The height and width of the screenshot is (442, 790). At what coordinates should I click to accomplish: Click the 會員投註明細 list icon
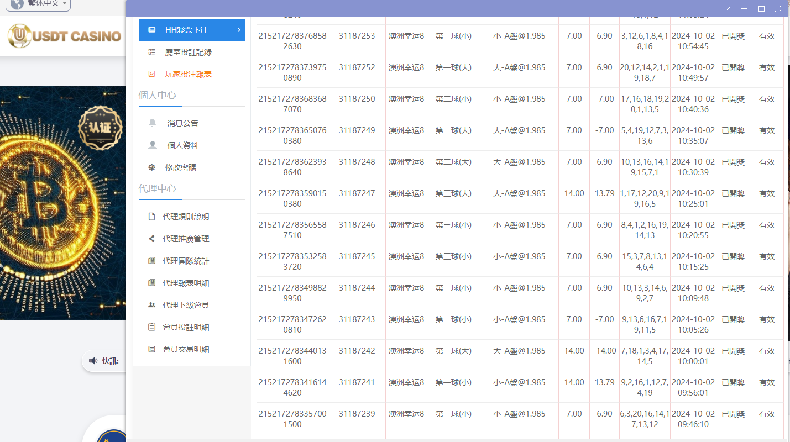(152, 327)
